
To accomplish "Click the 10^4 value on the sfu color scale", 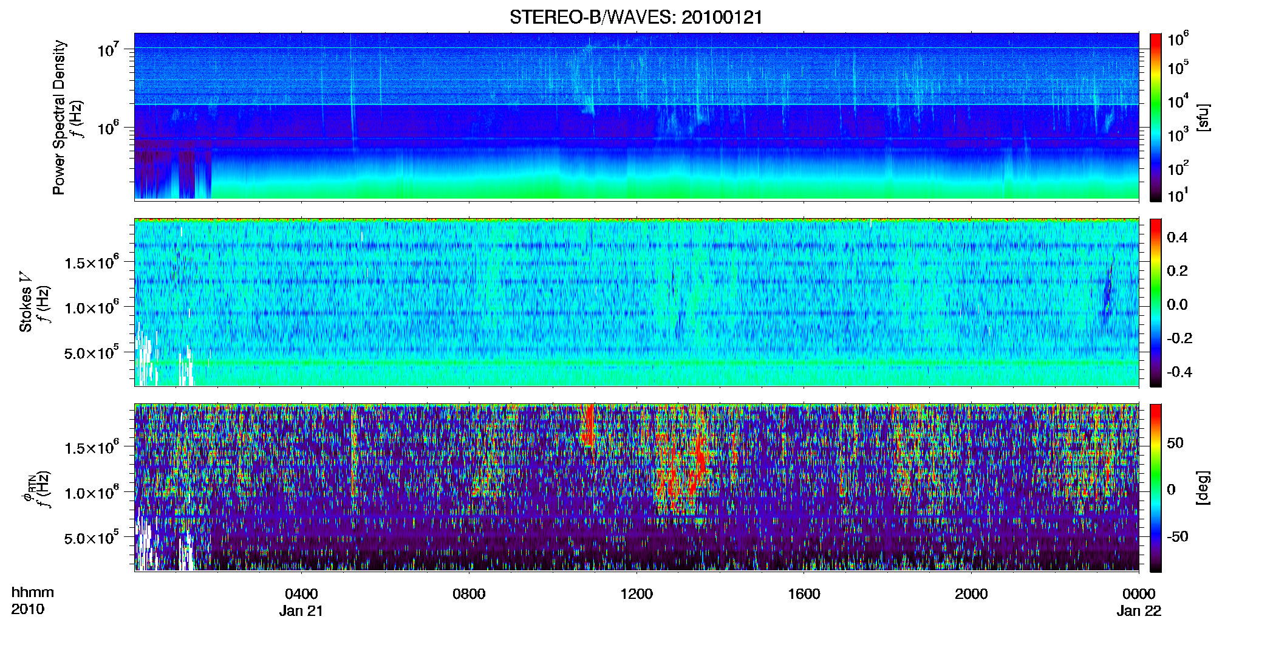I will coord(1178,101).
